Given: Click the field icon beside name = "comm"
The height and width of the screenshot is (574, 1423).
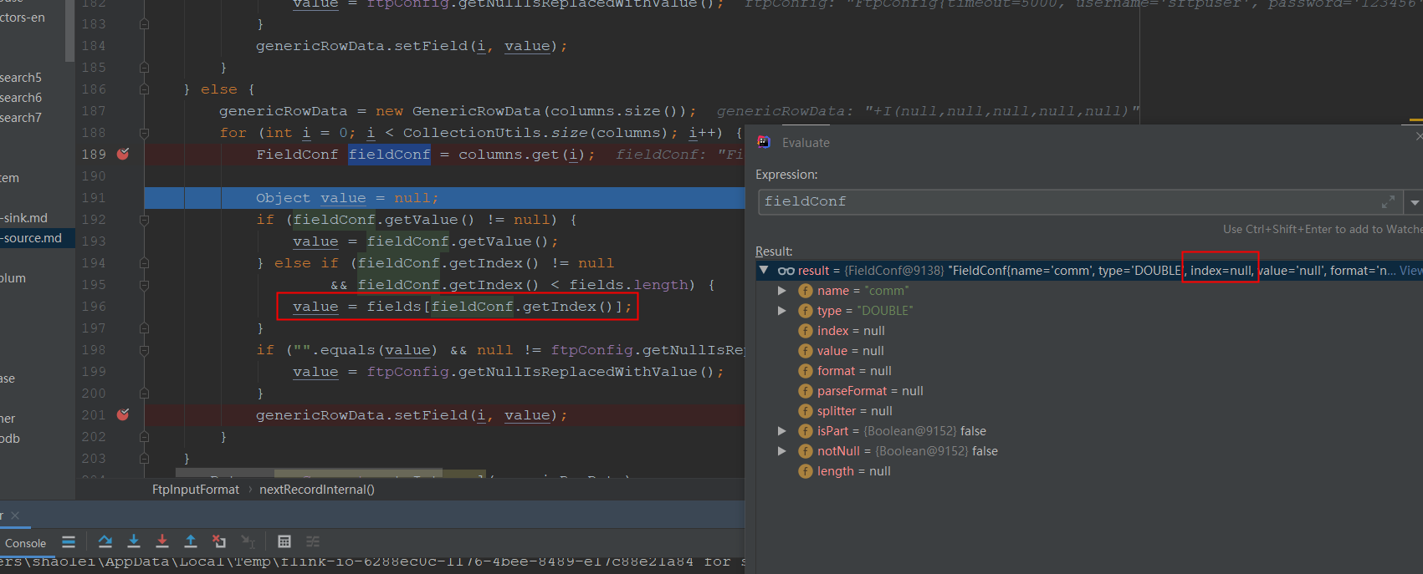Looking at the screenshot, I should (x=805, y=290).
